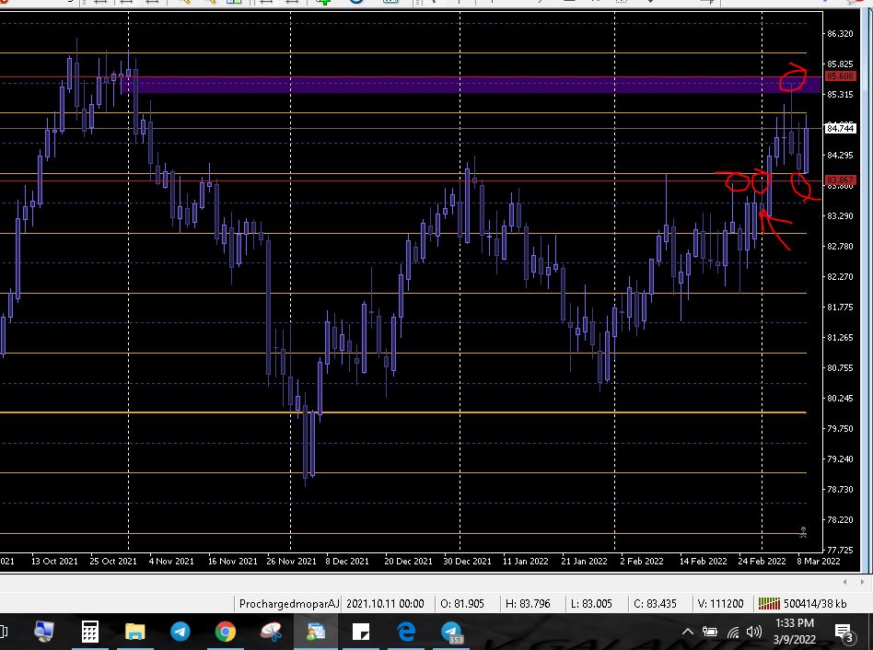This screenshot has height=650, width=873.
Task: Check battery status in the system tray
Action: [709, 632]
